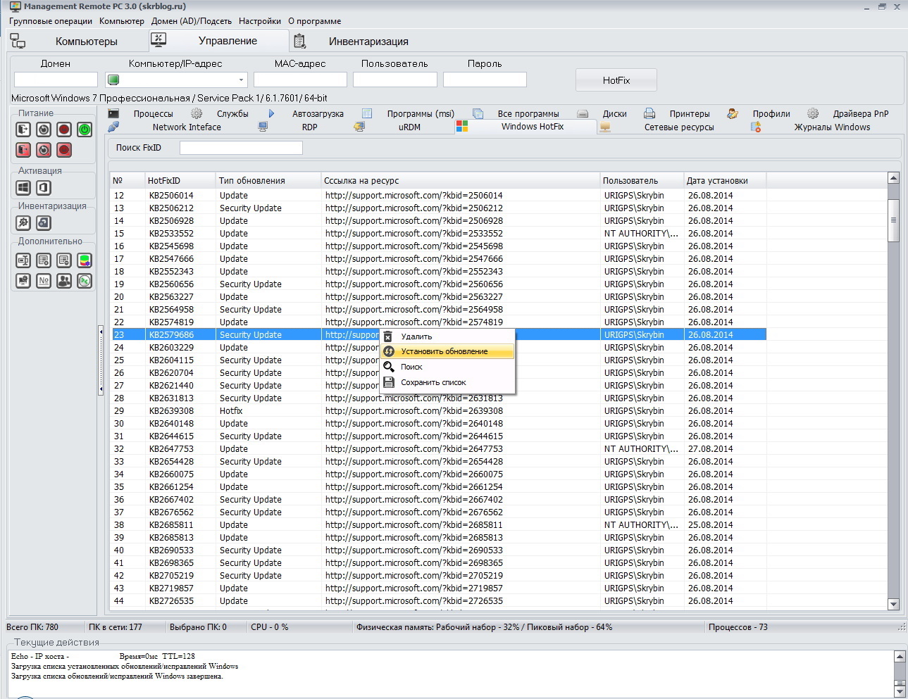The width and height of the screenshot is (908, 699).
Task: Open the Домен (AD)/Подсеть menu
Action: [192, 21]
